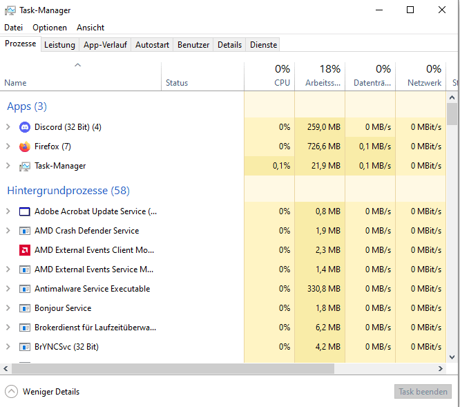Click the horizontal scrollbar right arrow
This screenshot has width=460, height=407.
[441, 368]
